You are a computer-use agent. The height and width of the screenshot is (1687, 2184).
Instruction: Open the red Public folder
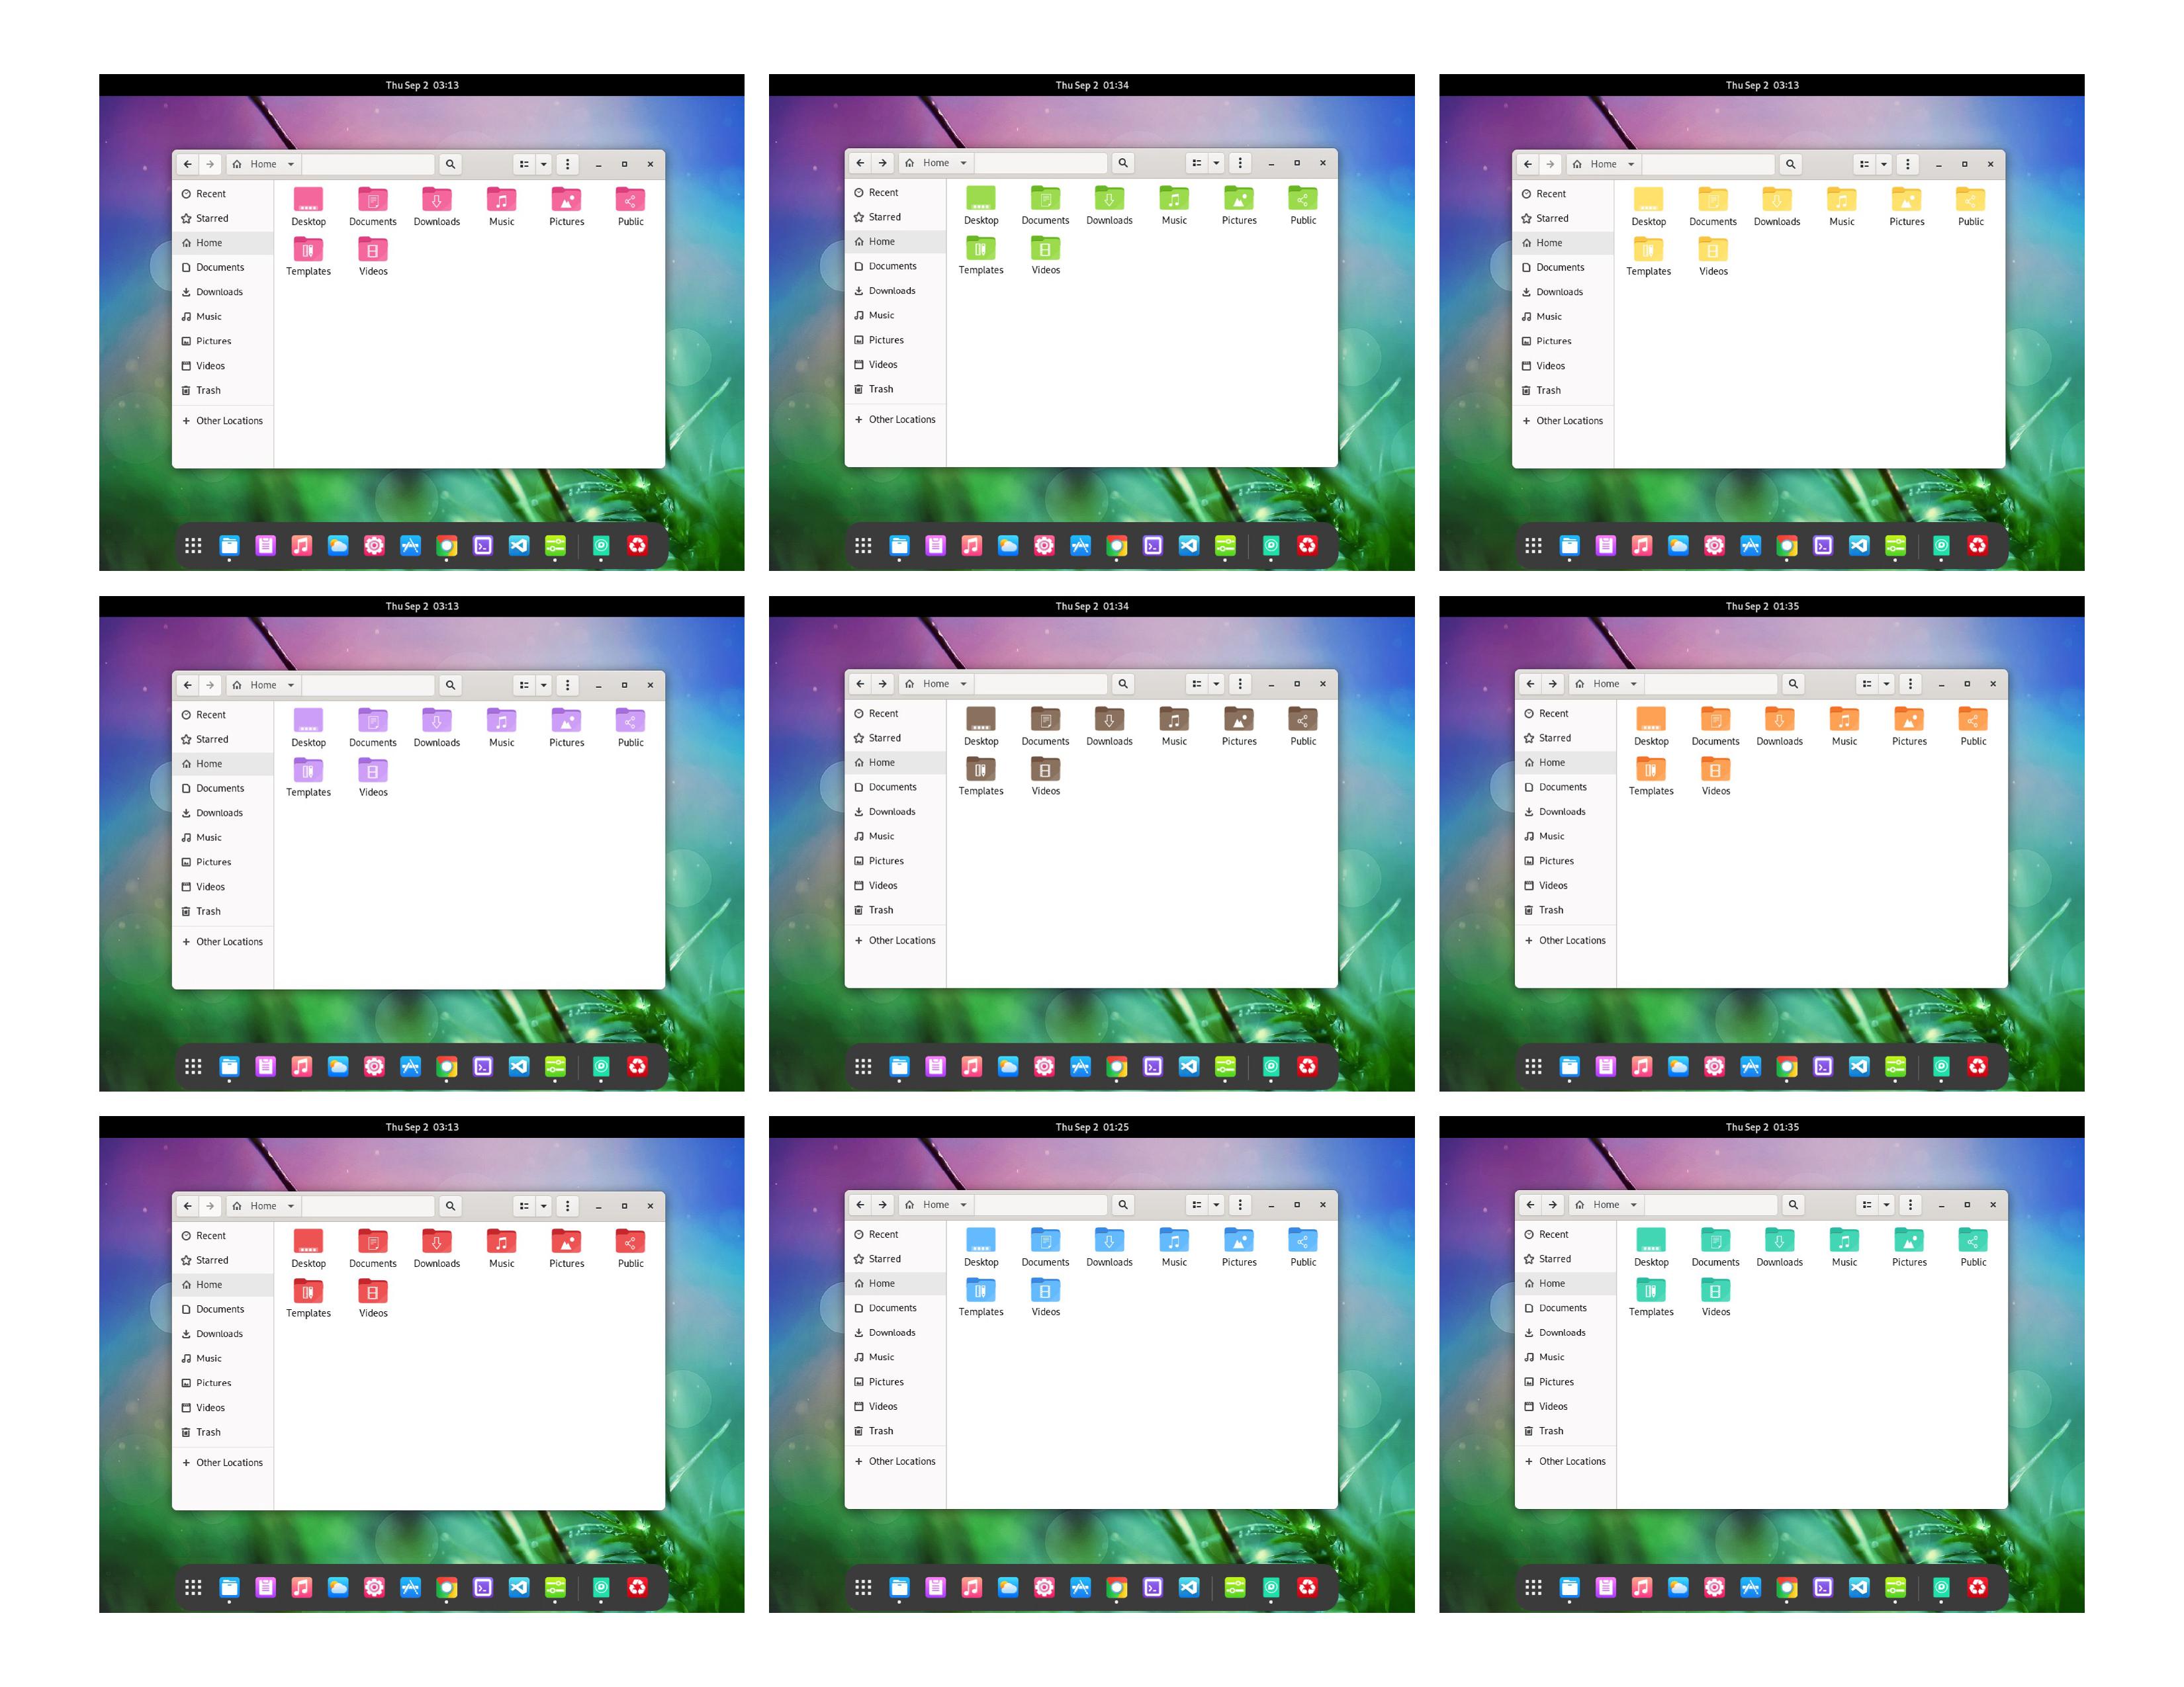pos(630,1240)
